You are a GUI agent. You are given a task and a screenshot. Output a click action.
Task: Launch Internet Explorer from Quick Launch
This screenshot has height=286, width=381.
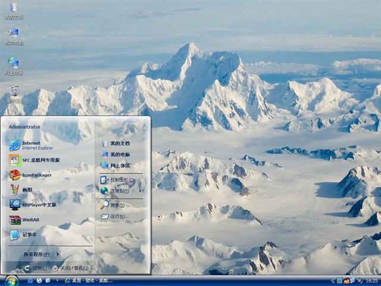pyautogui.click(x=30, y=281)
